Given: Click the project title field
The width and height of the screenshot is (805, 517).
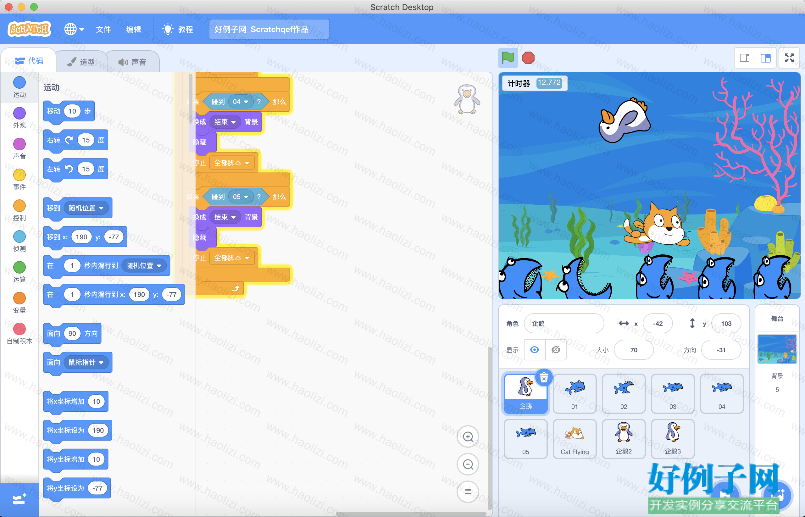Looking at the screenshot, I should (x=269, y=29).
